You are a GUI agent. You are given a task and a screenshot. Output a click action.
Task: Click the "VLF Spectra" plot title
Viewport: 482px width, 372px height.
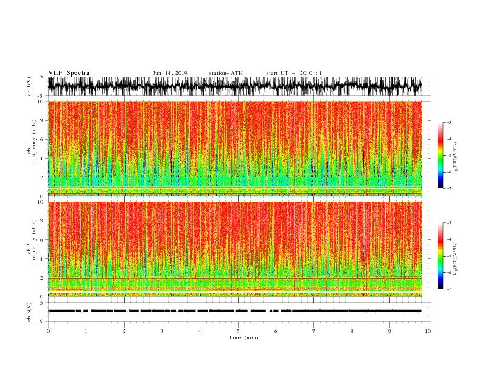point(69,73)
